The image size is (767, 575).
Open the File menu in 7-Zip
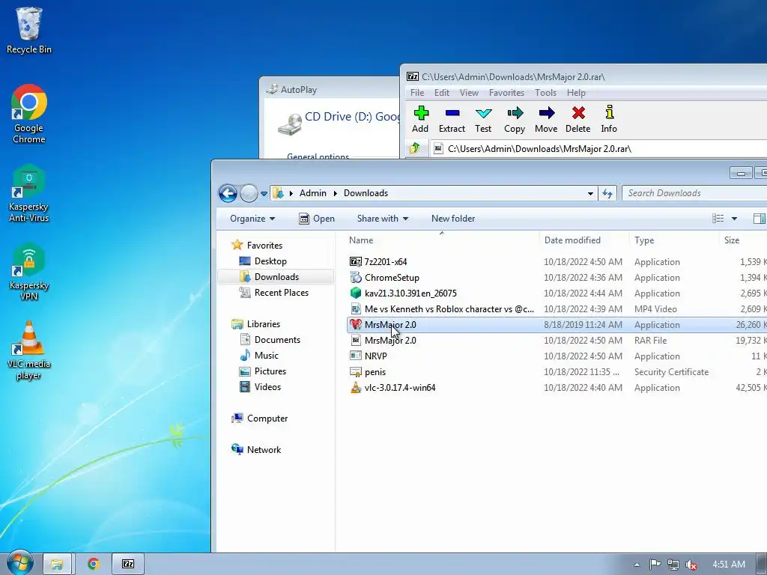[x=416, y=92]
